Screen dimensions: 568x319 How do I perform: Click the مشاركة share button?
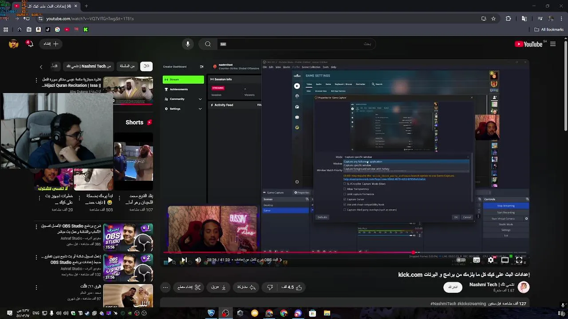(246, 287)
